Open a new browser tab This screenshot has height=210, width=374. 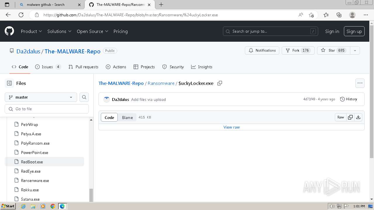(161, 5)
